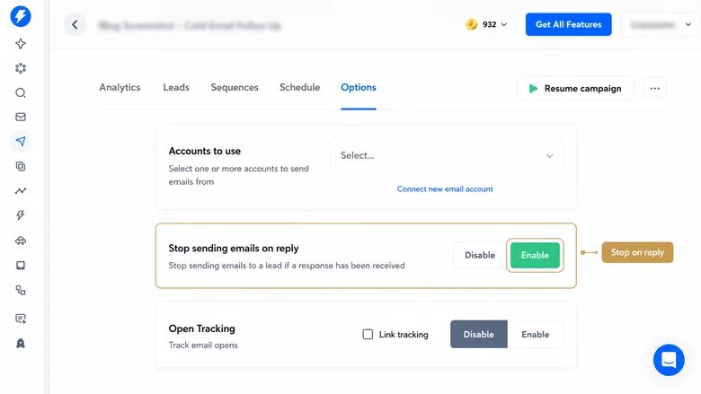The width and height of the screenshot is (701, 394).
Task: Open the copy squares sidebar icon
Action: click(21, 166)
